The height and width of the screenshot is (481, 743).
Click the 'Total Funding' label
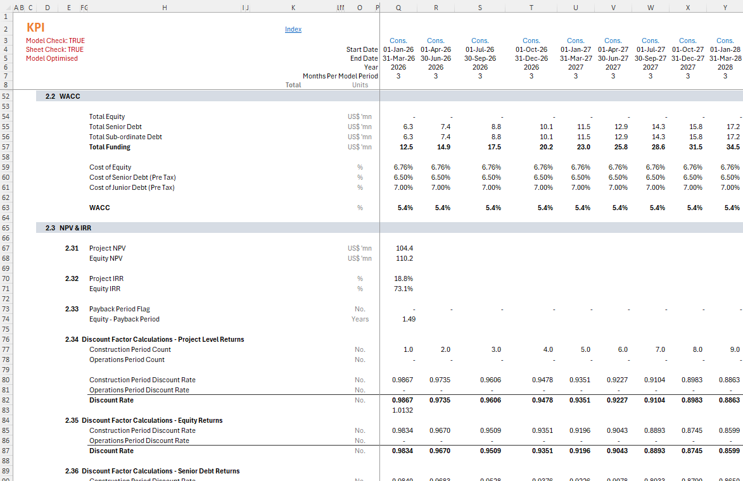pos(110,147)
